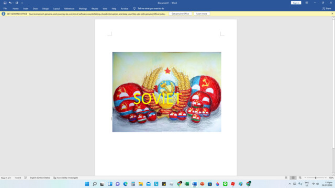
Task: Open the proofing errors book icon
Action: [26, 178]
